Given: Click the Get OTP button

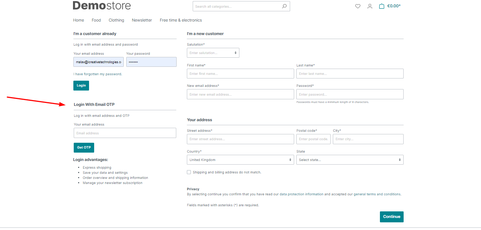Looking at the screenshot, I should (84, 147).
